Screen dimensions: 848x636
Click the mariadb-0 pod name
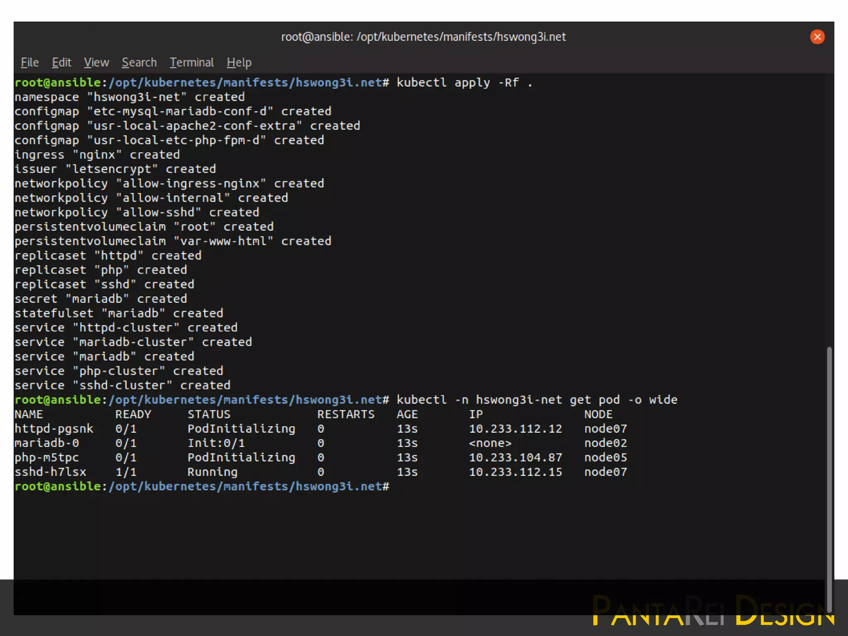click(x=46, y=443)
